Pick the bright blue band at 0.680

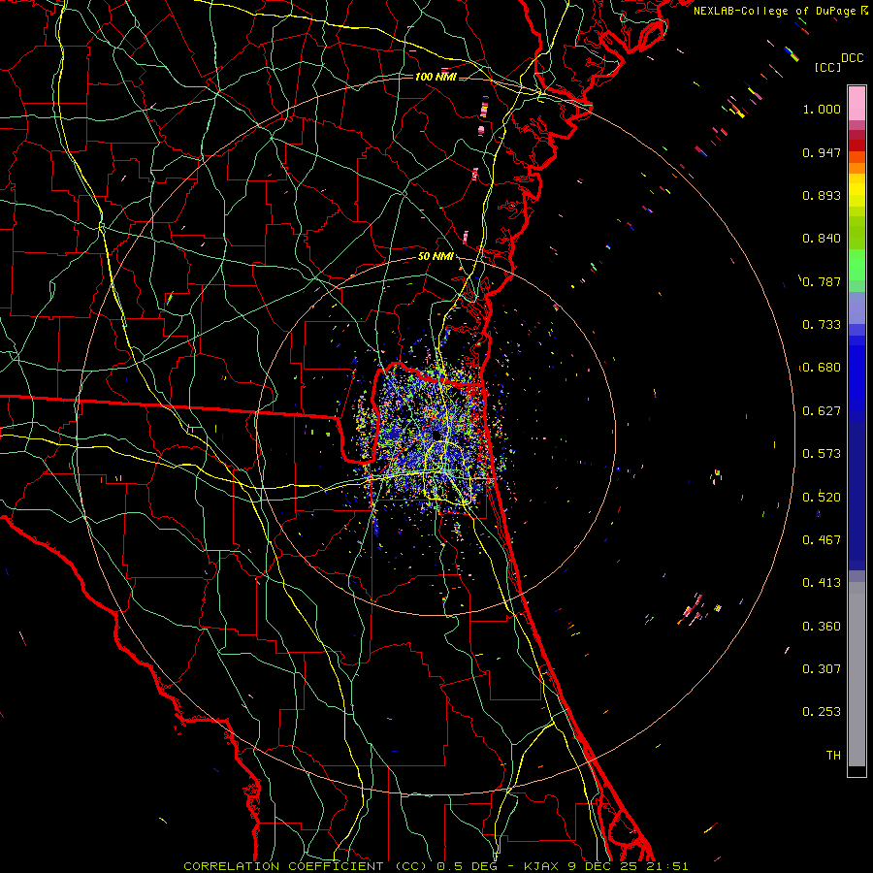tap(857, 370)
